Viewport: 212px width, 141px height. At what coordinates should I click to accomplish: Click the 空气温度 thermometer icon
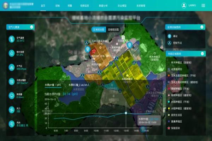[x=12, y=39]
